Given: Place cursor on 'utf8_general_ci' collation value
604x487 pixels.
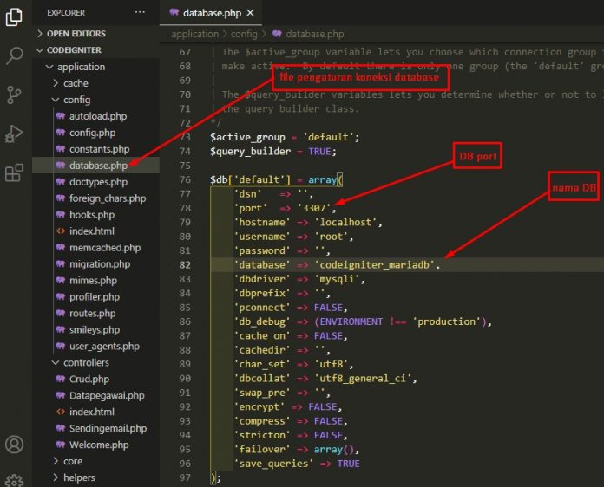Looking at the screenshot, I should 363,379.
